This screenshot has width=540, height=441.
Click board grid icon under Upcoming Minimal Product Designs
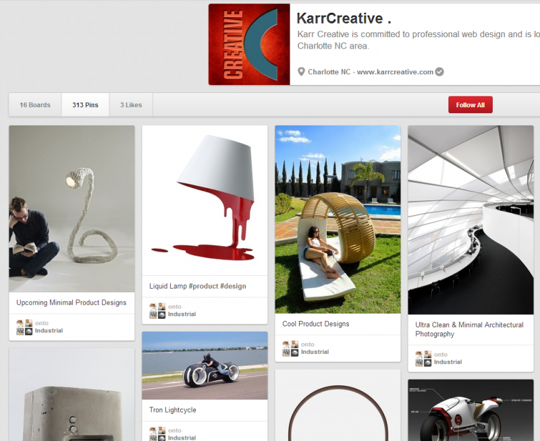click(24, 326)
